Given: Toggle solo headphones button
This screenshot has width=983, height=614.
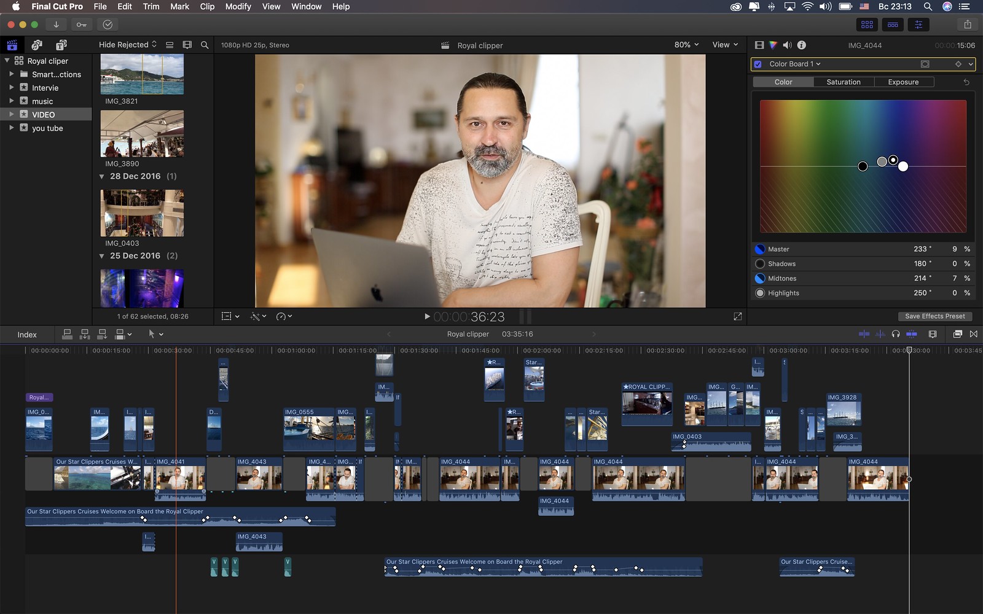Looking at the screenshot, I should [896, 334].
